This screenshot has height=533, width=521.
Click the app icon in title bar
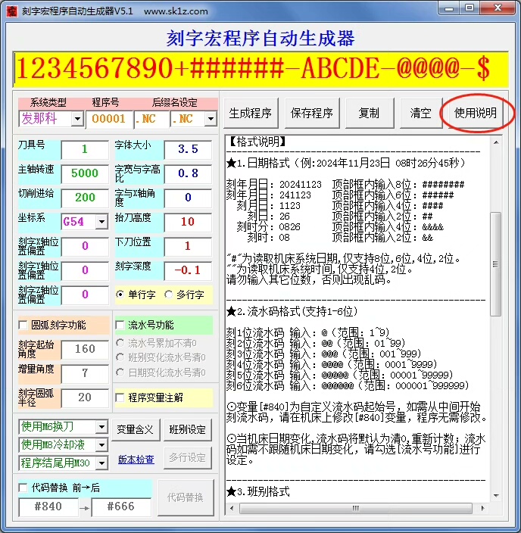click(12, 11)
